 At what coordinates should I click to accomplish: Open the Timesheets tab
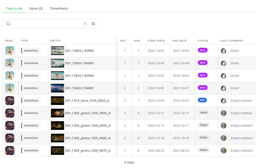(x=59, y=8)
